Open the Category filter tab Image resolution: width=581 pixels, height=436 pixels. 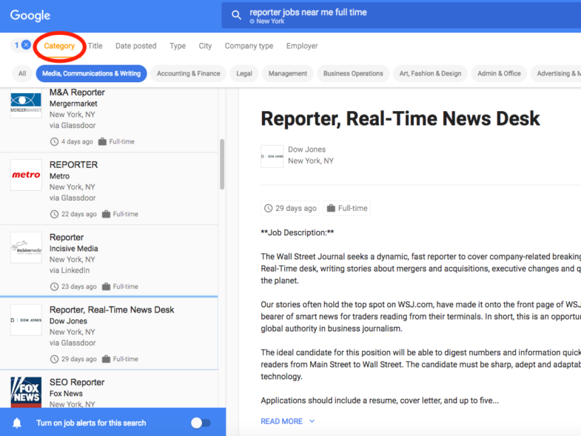pyautogui.click(x=59, y=46)
